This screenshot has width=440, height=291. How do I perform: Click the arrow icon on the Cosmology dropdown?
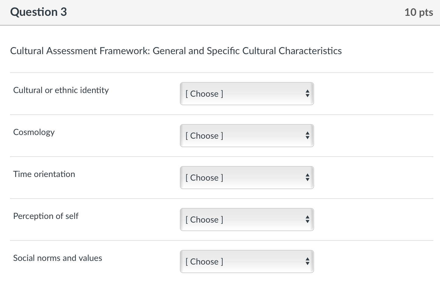click(307, 136)
